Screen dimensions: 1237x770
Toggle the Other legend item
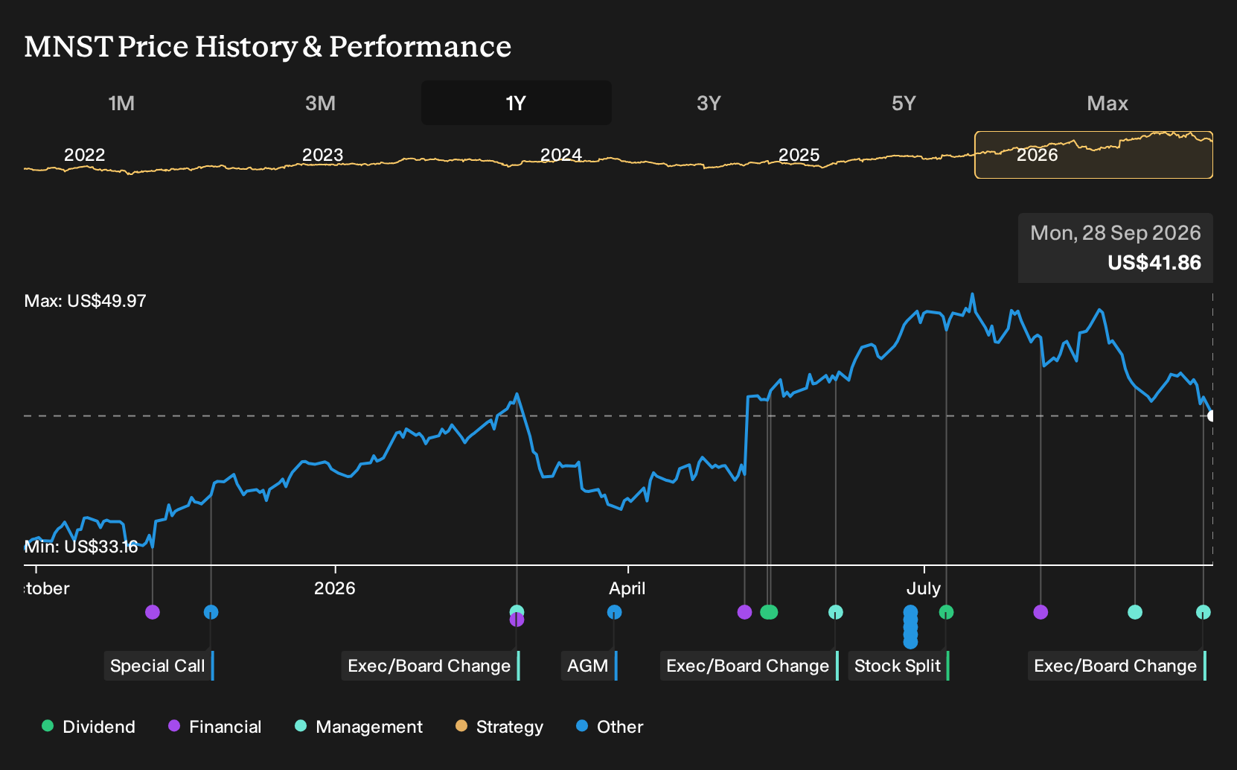pos(610,727)
